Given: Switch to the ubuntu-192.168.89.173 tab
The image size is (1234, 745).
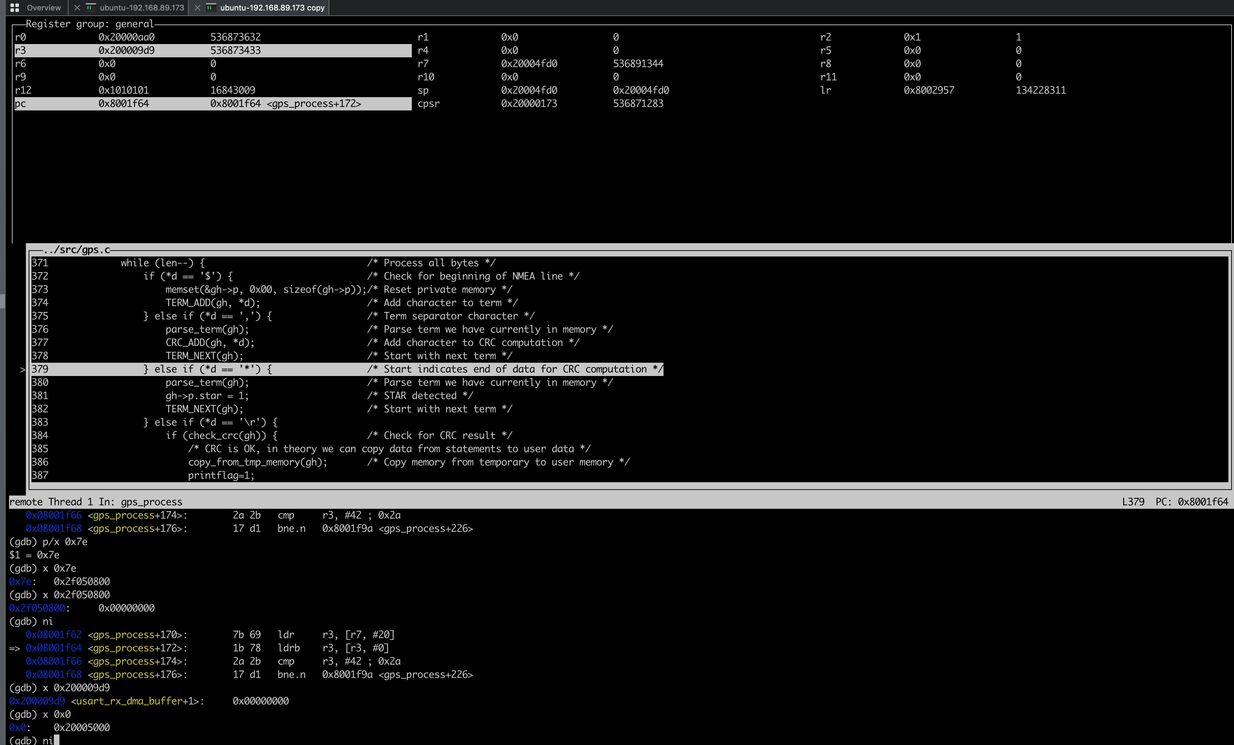Looking at the screenshot, I should 141,8.
